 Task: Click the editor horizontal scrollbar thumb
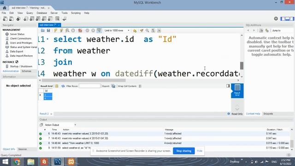[x=84, y=80]
